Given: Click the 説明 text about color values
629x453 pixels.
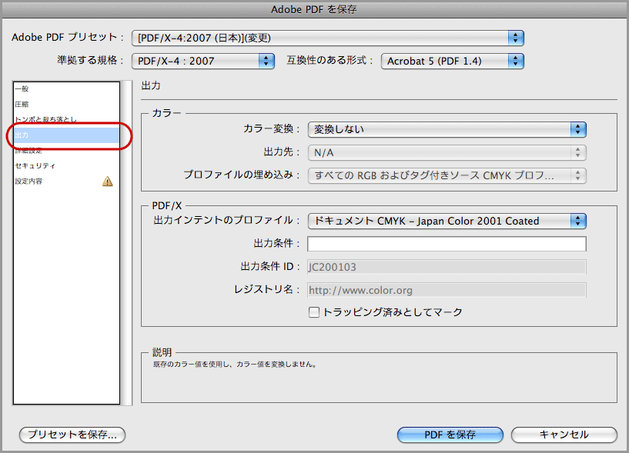Looking at the screenshot, I should pyautogui.click(x=235, y=365).
